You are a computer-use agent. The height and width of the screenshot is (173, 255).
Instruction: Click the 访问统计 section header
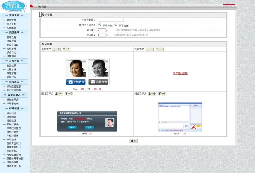tap(14, 108)
